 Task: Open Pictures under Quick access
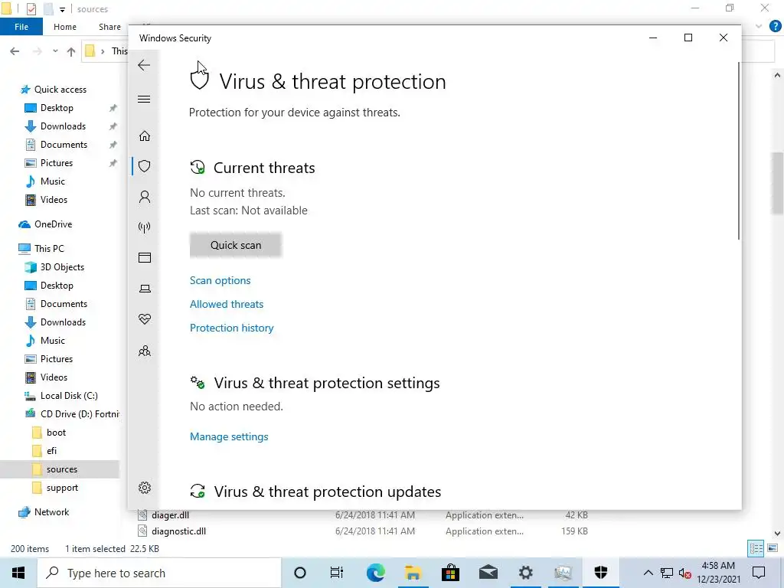[x=57, y=163]
